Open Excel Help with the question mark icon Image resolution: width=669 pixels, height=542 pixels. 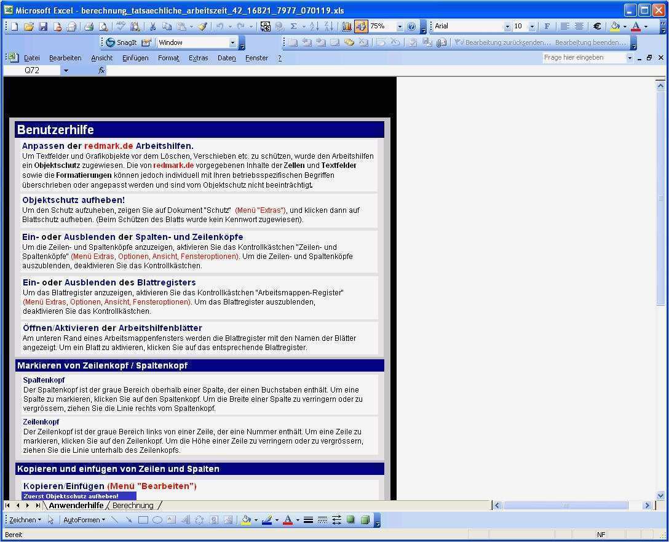(411, 26)
